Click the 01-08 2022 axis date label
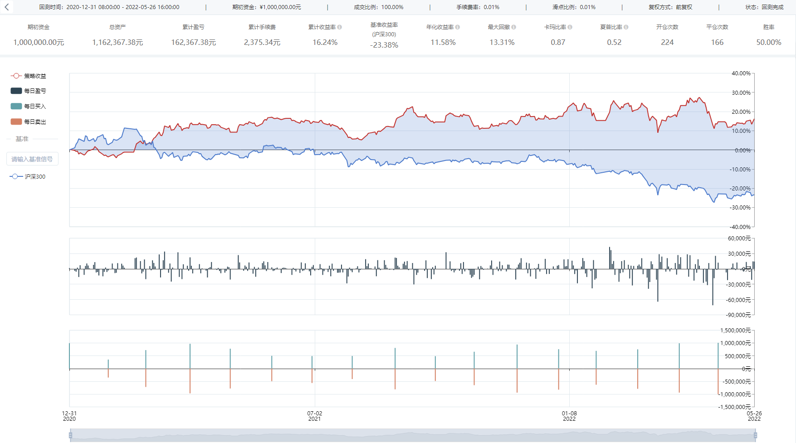 [x=569, y=416]
